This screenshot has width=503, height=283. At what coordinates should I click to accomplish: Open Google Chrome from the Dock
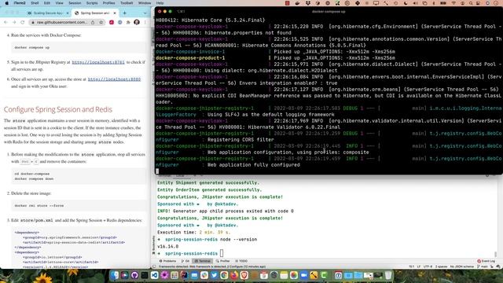(224, 275)
